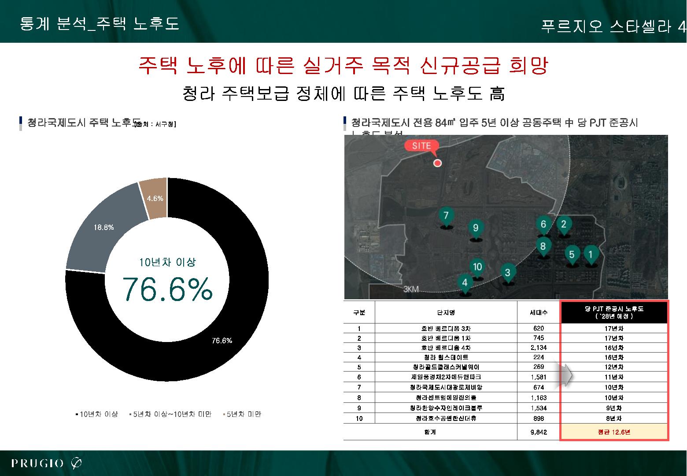Click subtitle '청라 주택보급 정체에 따른 주택 노후도 高'
Image resolution: width=687 pixels, height=476 pixels.
coord(343,93)
